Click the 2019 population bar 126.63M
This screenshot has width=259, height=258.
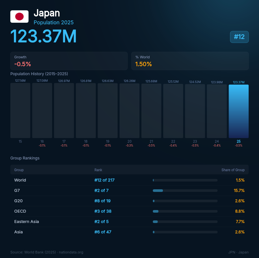pyautogui.click(x=107, y=111)
